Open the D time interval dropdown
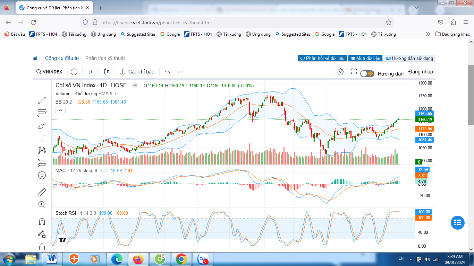This screenshot has width=474, height=266. pyautogui.click(x=90, y=72)
